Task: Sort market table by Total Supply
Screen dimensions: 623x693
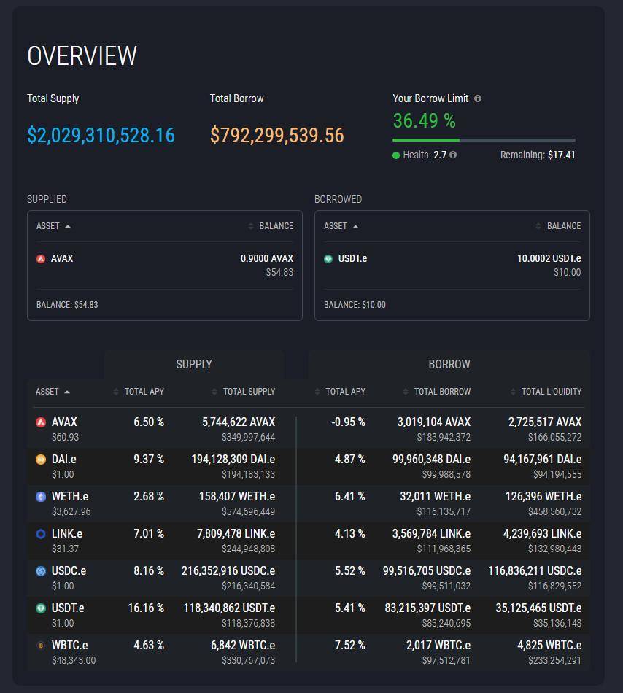Action: [244, 392]
